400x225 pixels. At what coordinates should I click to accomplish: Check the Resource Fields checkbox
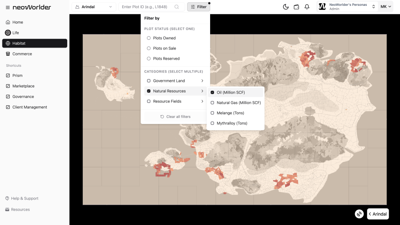(149, 101)
